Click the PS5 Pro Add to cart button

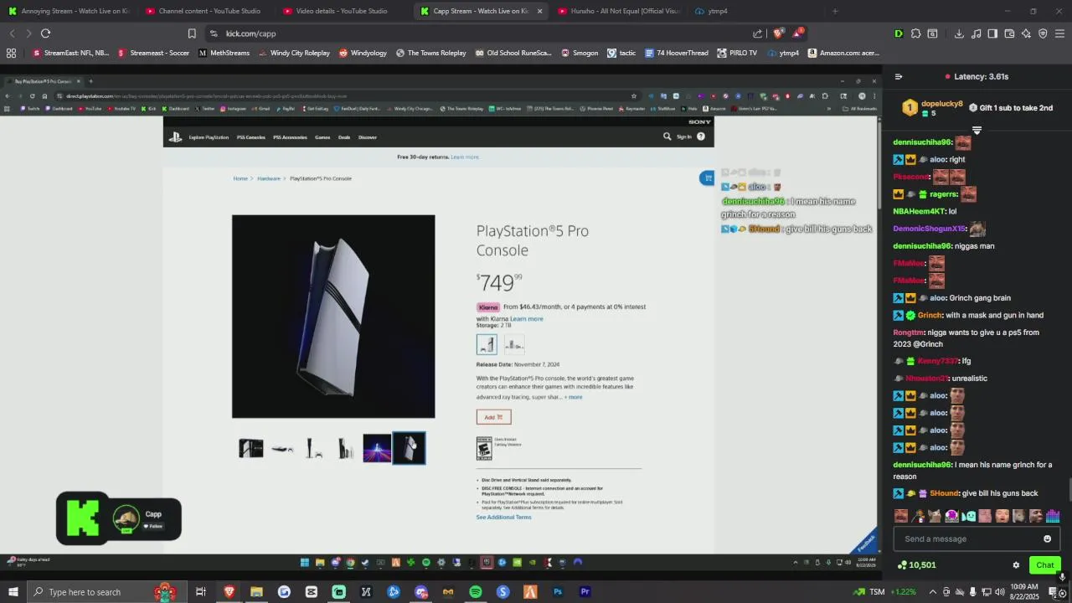pyautogui.click(x=493, y=417)
